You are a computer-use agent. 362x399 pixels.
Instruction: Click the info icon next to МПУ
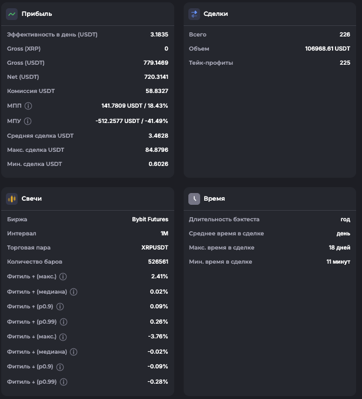28,121
